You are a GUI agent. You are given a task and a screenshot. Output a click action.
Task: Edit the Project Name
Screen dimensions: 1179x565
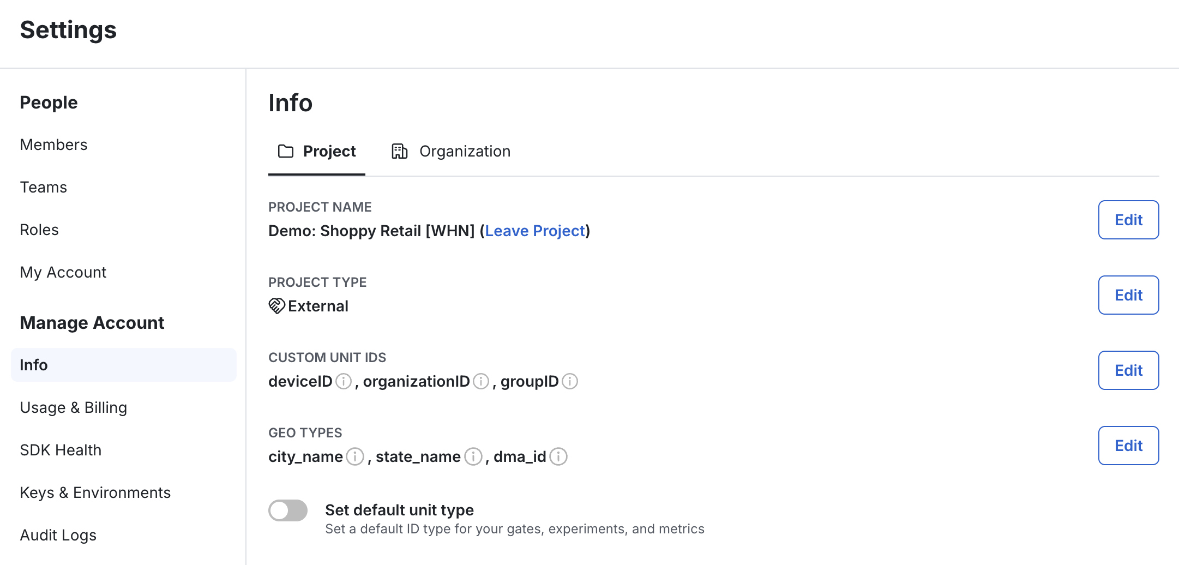1128,220
